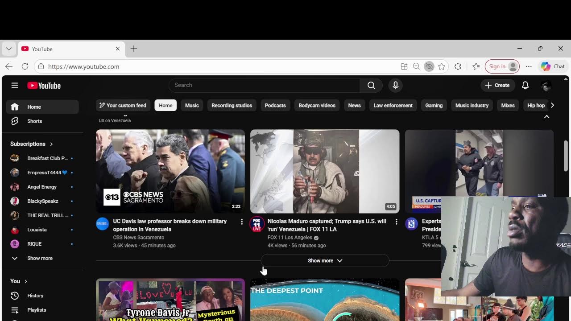Screen dimensions: 571x321
Task: Open Louaista subscription channel
Action: pos(42,230)
